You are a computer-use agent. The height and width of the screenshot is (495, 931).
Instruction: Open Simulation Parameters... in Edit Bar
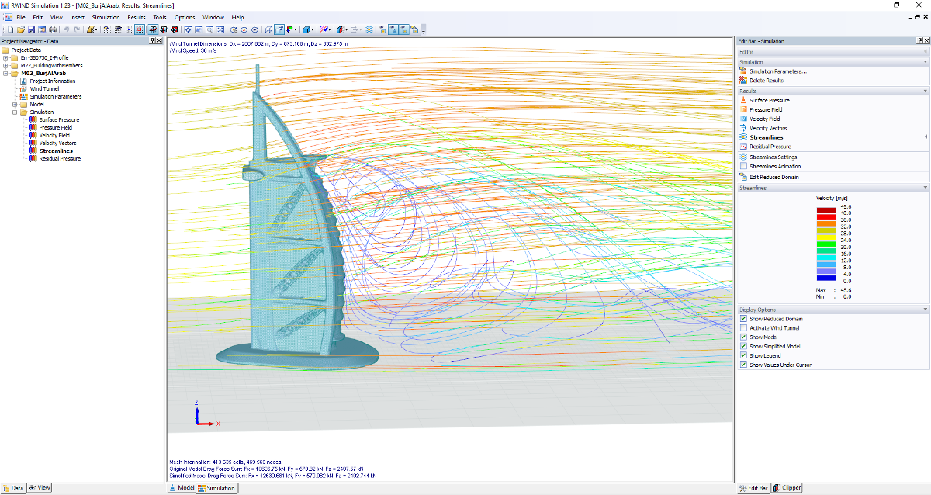[x=778, y=71]
